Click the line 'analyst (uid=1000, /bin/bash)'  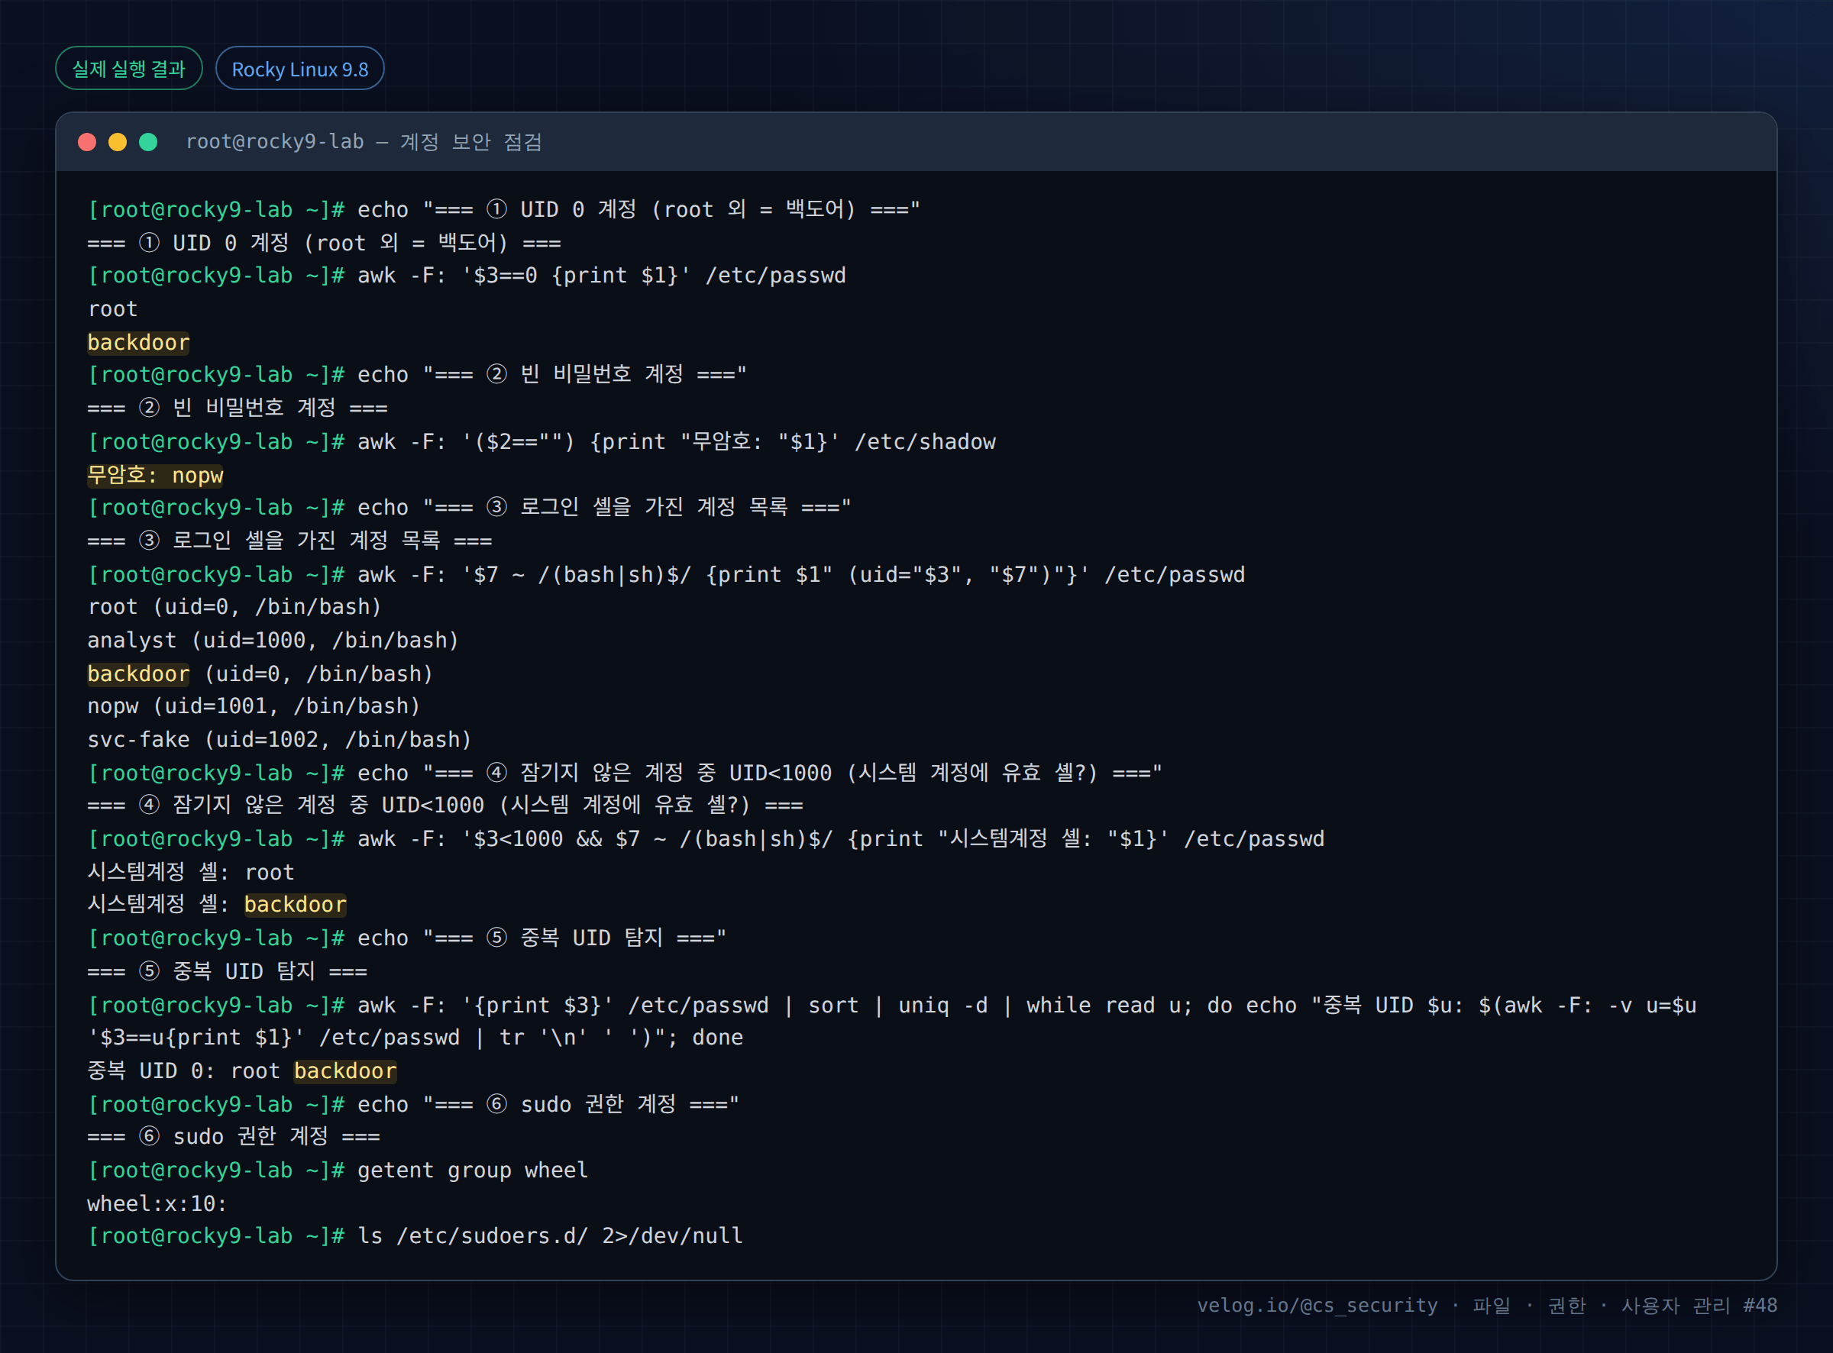[x=273, y=641]
